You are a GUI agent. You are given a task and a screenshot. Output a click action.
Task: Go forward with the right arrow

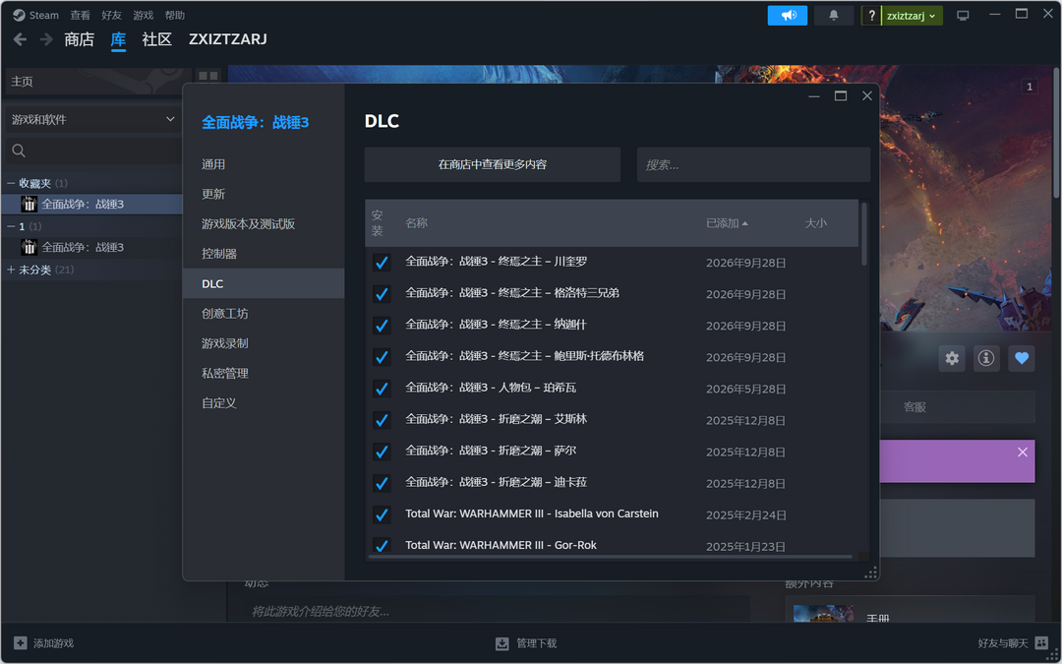tap(46, 39)
